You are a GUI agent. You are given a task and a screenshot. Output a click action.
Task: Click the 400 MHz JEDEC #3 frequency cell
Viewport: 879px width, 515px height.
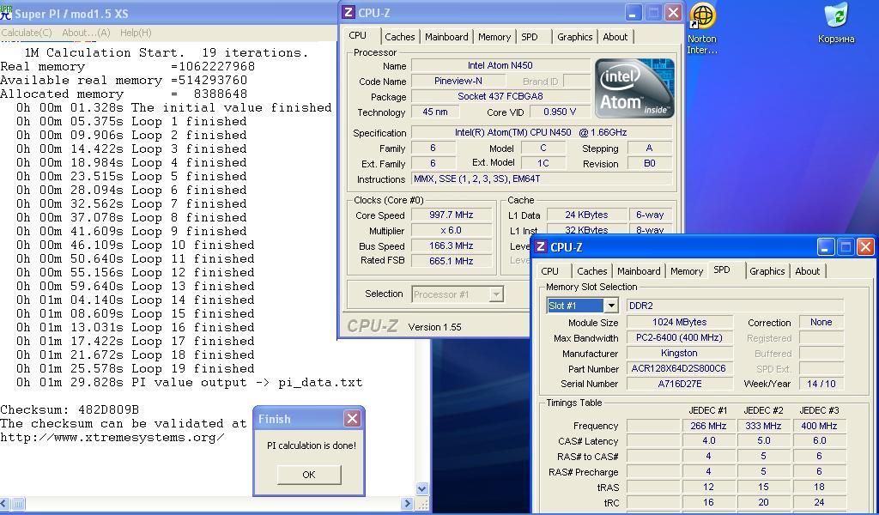[x=819, y=426]
